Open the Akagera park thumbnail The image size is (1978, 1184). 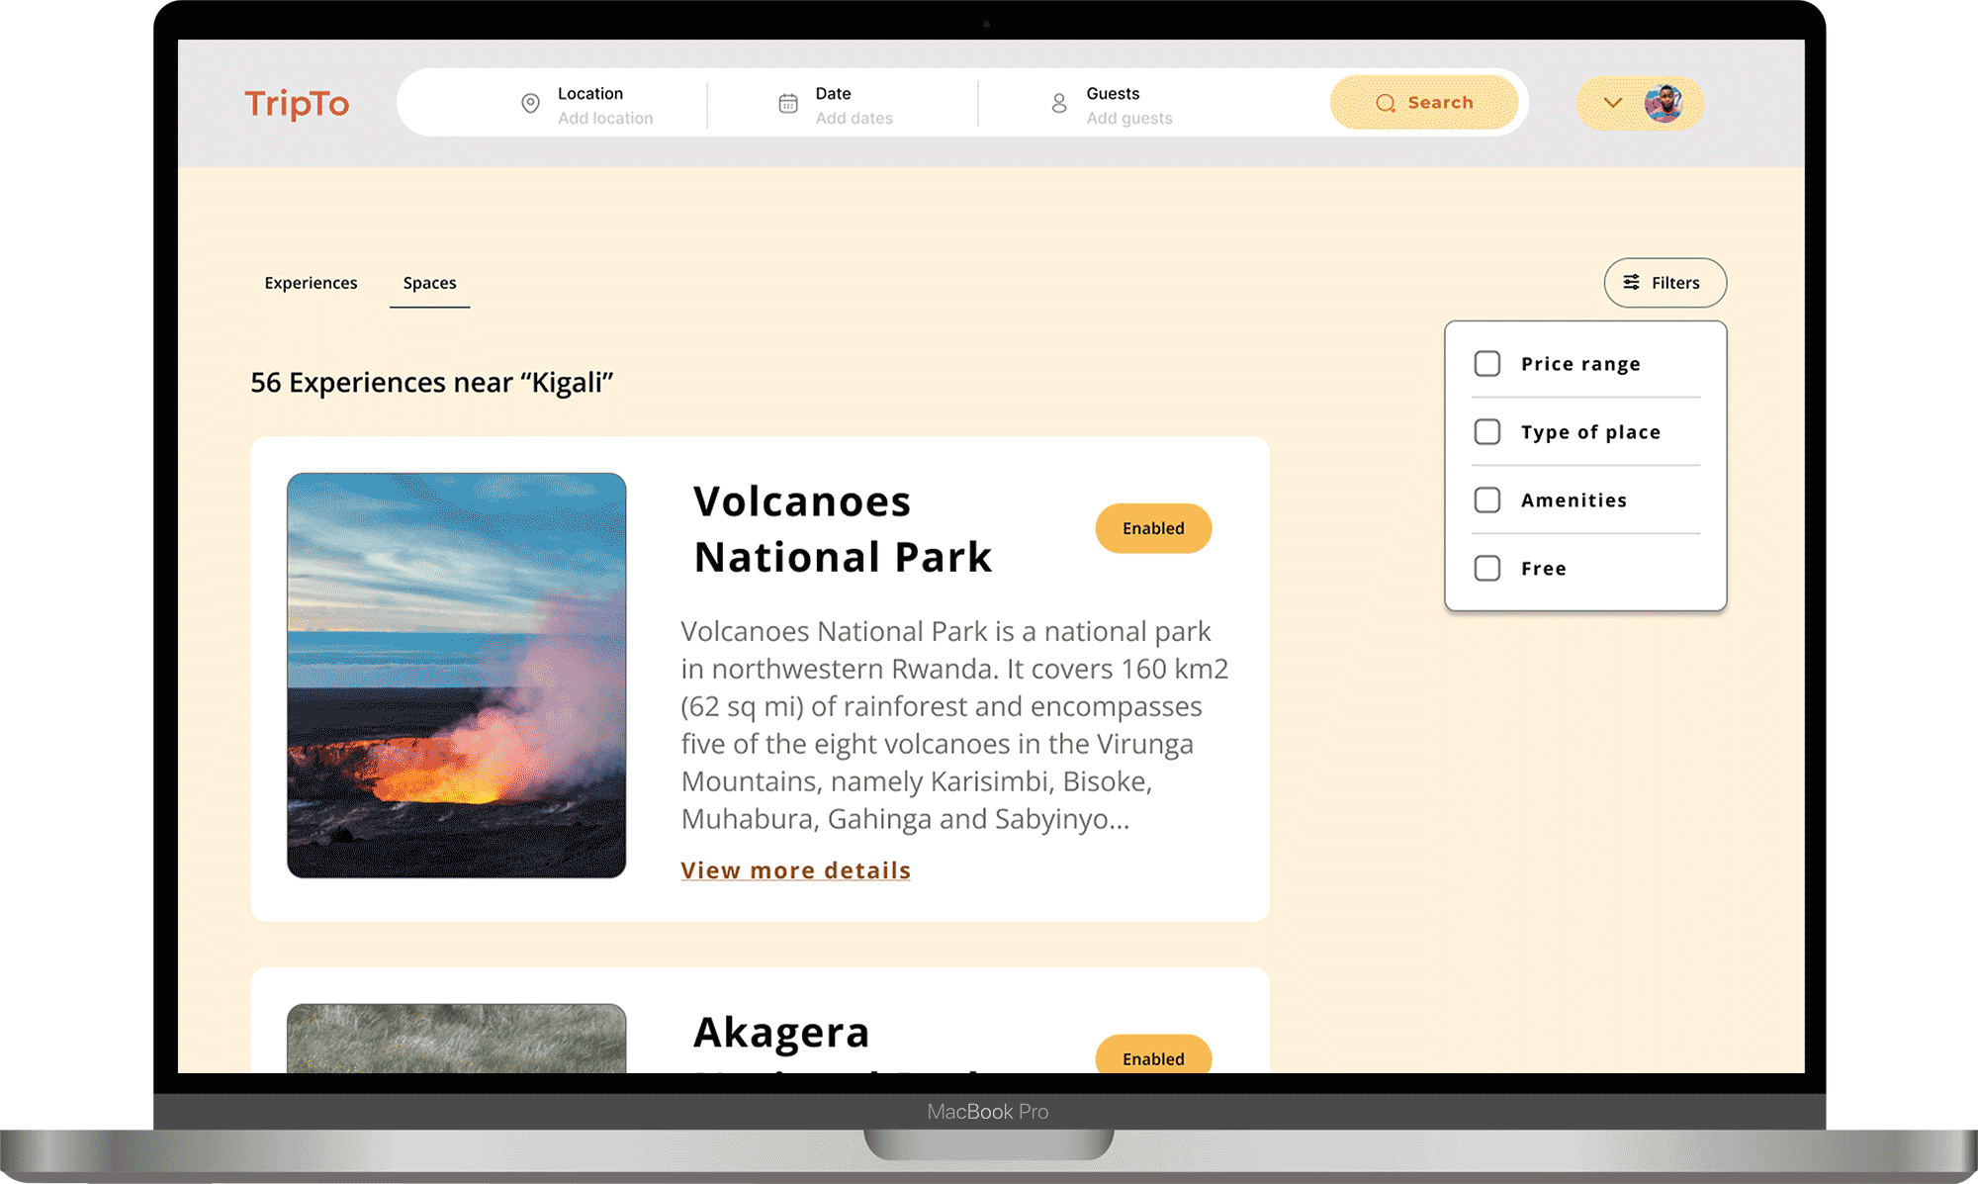point(456,1039)
